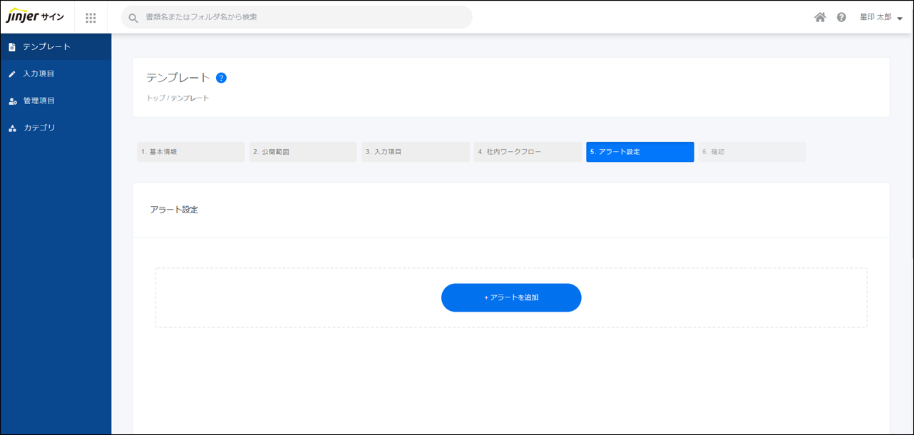Click the 入力項目 pencil icon in sidebar
The height and width of the screenshot is (435, 914).
click(x=12, y=74)
